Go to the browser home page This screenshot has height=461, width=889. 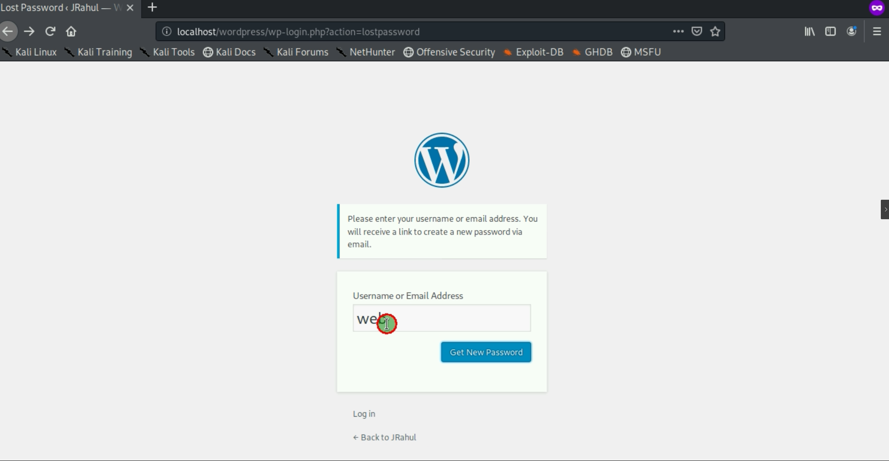pos(71,32)
